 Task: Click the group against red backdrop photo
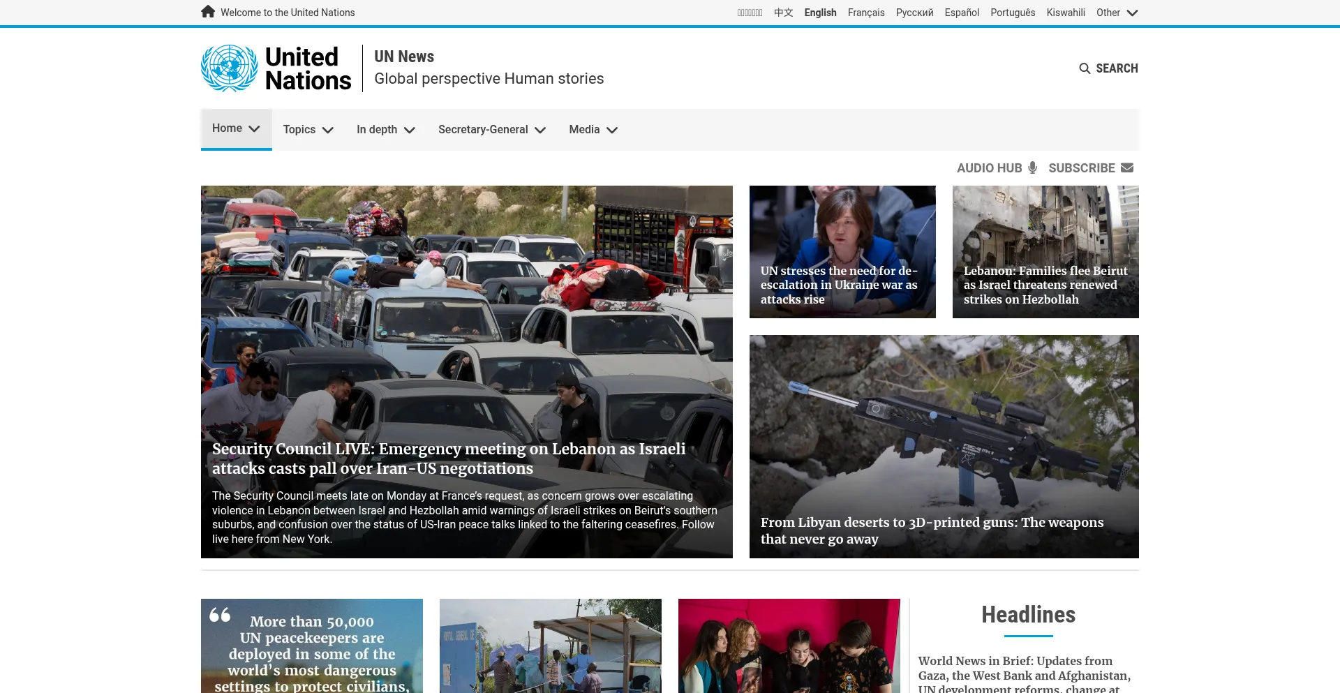(x=789, y=646)
